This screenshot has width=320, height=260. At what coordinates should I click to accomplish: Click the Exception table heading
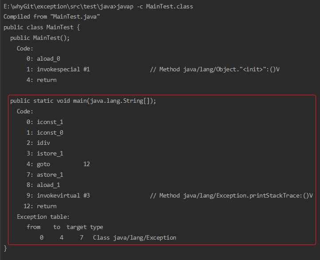tap(43, 217)
